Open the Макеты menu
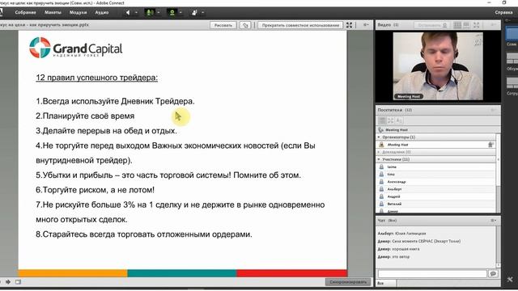This screenshot has height=291, width=518. pos(53,13)
